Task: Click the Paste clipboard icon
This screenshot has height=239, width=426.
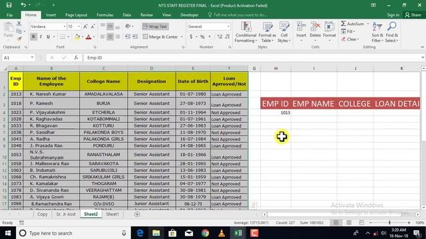Action: tap(9, 27)
